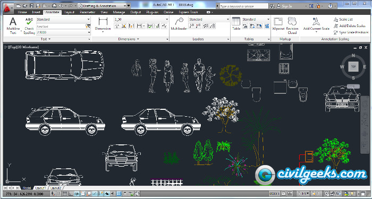The image size is (372, 199).
Task: Select the Table tool
Action: point(236,24)
